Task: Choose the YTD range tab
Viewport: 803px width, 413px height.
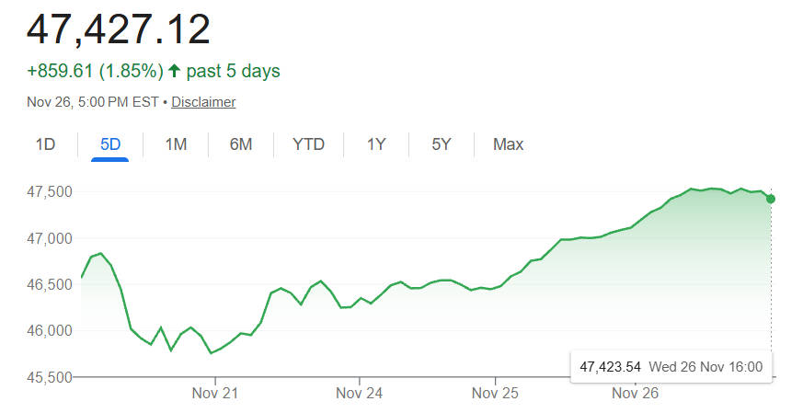Action: click(x=308, y=144)
